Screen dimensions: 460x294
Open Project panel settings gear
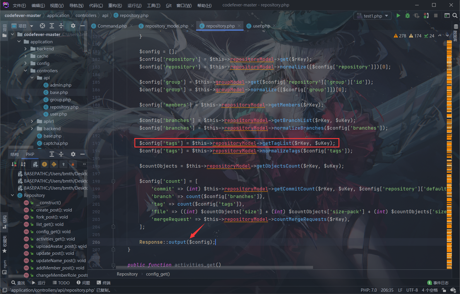pos(73,26)
